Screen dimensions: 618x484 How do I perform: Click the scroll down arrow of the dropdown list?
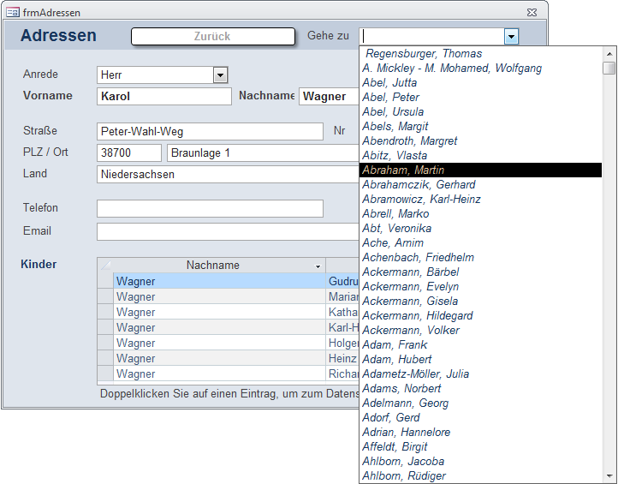pyautogui.click(x=609, y=475)
